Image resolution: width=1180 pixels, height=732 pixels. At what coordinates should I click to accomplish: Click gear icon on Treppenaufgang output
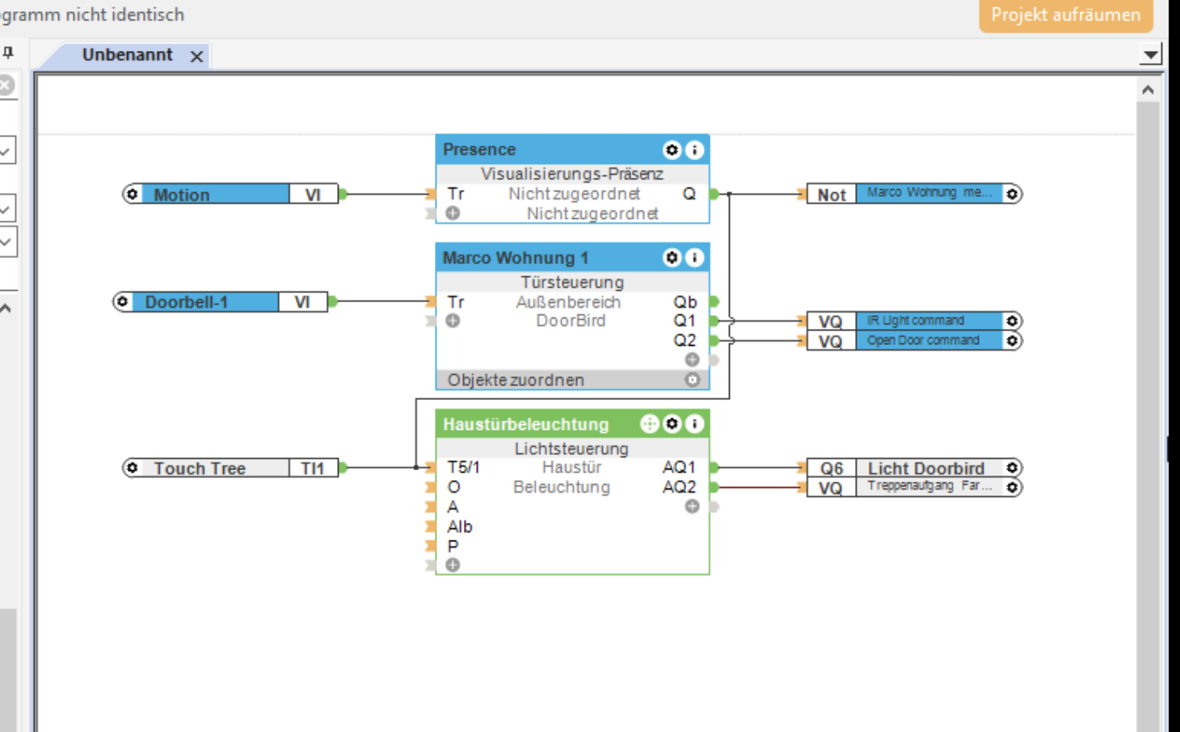1012,487
